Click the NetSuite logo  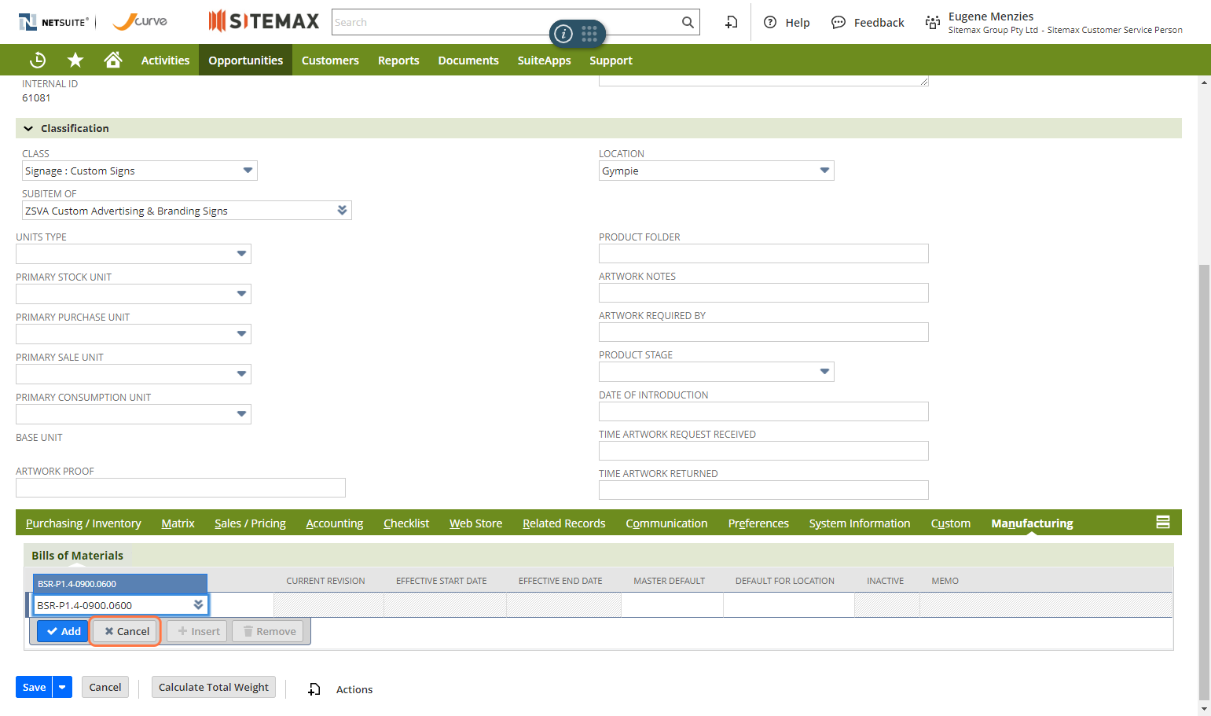(53, 22)
